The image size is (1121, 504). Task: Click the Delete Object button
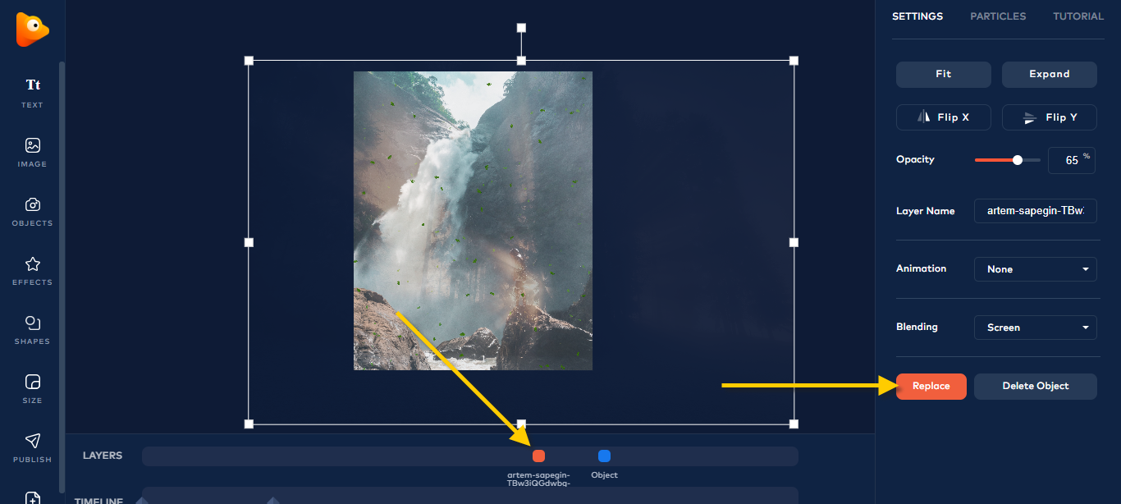(1036, 386)
